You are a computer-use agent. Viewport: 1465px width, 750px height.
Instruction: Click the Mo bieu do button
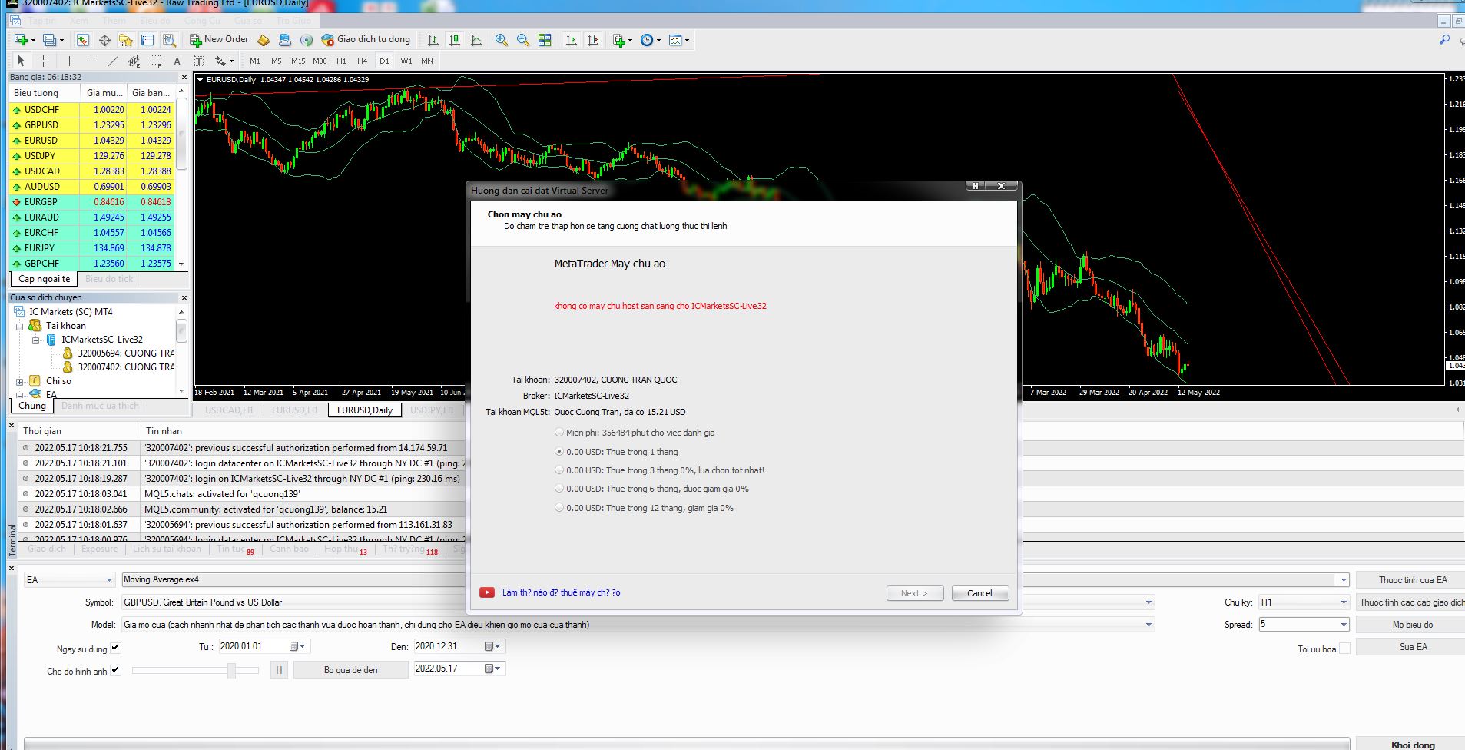(1412, 625)
